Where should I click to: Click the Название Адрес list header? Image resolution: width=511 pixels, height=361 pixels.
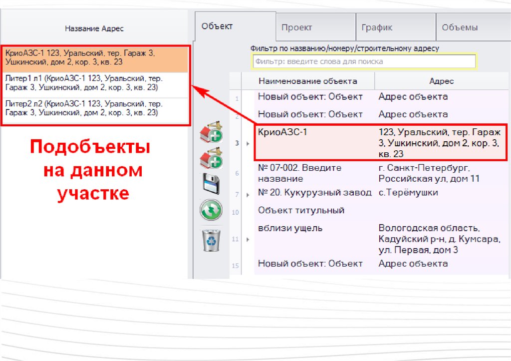point(94,28)
